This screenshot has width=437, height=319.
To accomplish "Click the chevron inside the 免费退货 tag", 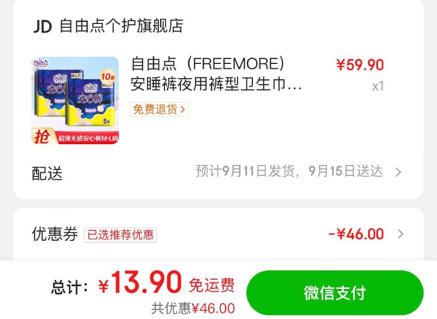I will point(183,109).
